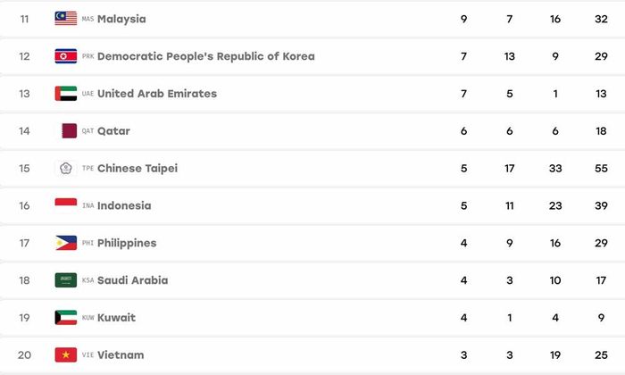This screenshot has width=625, height=375.
Task: Select the Chinese Taipei emblem icon
Action: click(x=66, y=168)
